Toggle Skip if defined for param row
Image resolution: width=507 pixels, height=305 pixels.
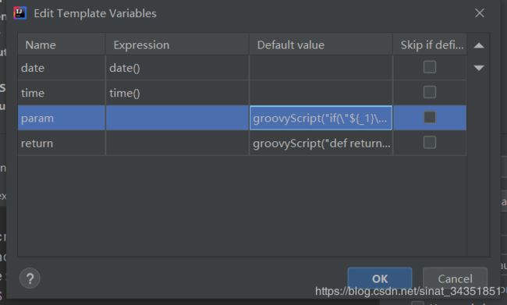(x=430, y=118)
